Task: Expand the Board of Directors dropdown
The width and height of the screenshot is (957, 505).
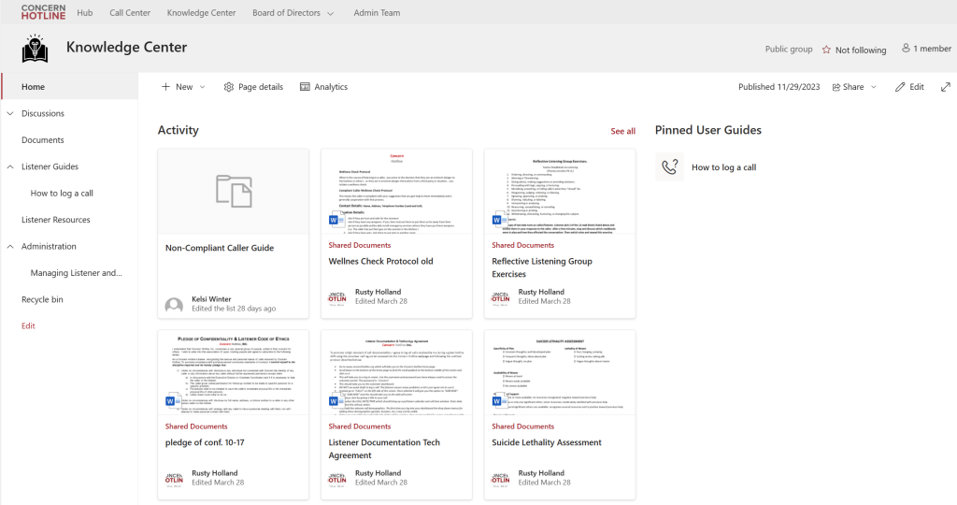Action: pyautogui.click(x=331, y=13)
